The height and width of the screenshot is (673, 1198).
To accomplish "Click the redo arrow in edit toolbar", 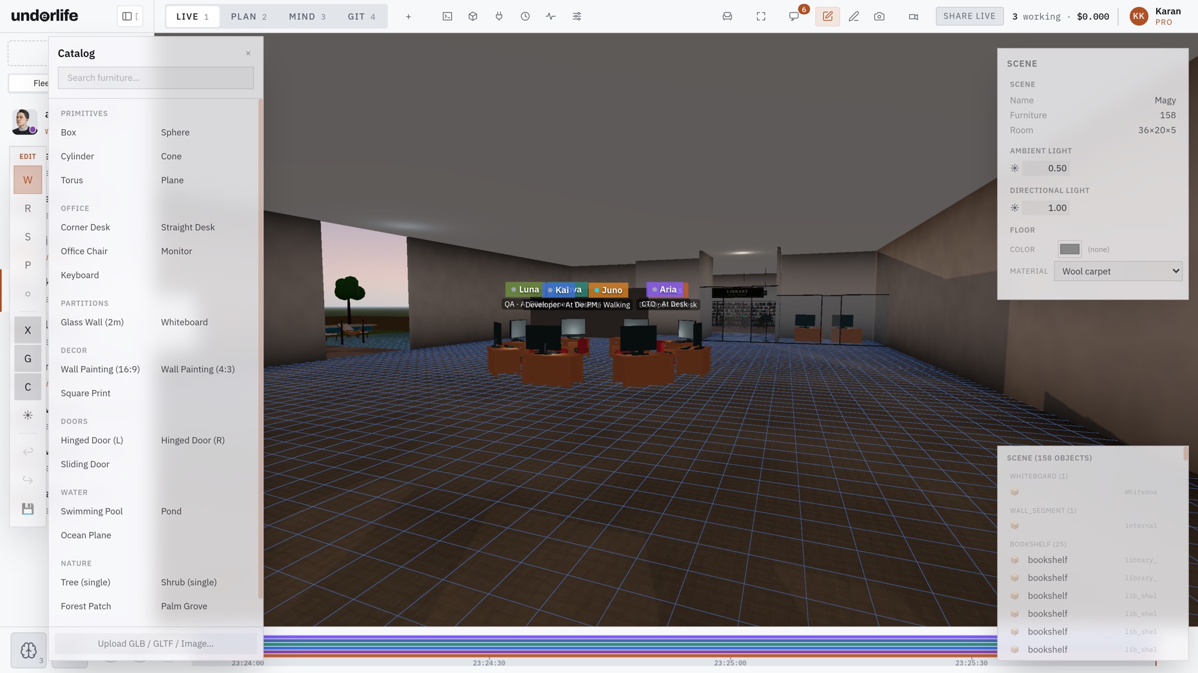I will 28,480.
